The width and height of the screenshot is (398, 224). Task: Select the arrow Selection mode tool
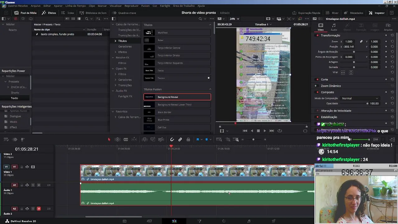(109, 140)
